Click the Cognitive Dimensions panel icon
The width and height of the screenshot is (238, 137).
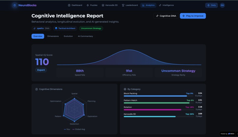[x=37, y=89]
